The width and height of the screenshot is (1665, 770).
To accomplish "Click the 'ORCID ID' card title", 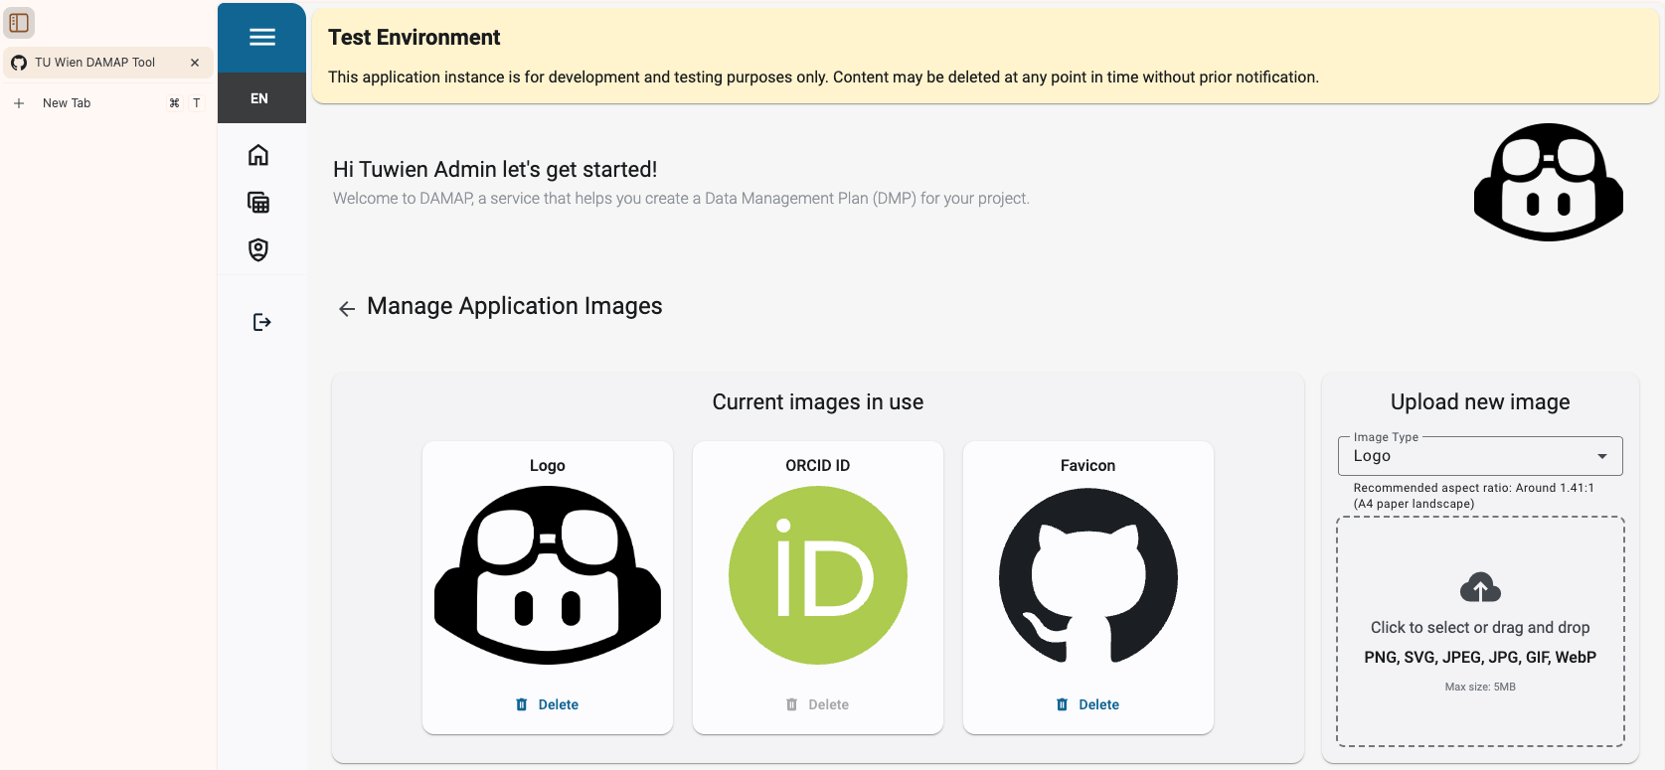I will pyautogui.click(x=818, y=466).
